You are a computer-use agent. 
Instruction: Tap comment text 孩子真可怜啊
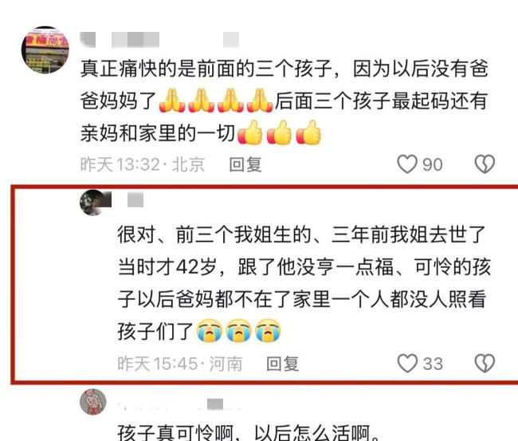[x=248, y=433]
